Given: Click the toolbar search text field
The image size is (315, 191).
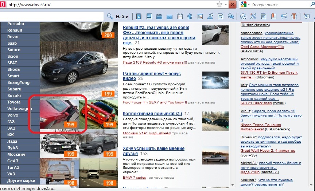Looking at the screenshot, I should click(x=52, y=16).
